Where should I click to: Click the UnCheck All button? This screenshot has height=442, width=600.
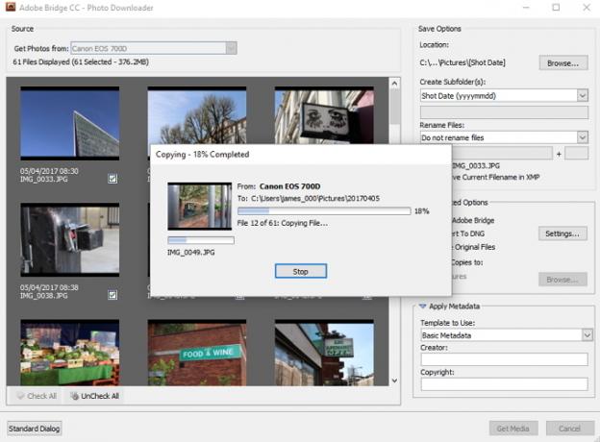click(95, 396)
